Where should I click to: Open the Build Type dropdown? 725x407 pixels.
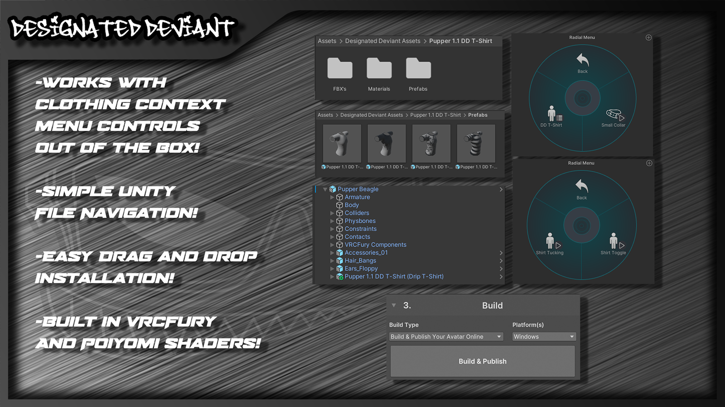tap(446, 337)
